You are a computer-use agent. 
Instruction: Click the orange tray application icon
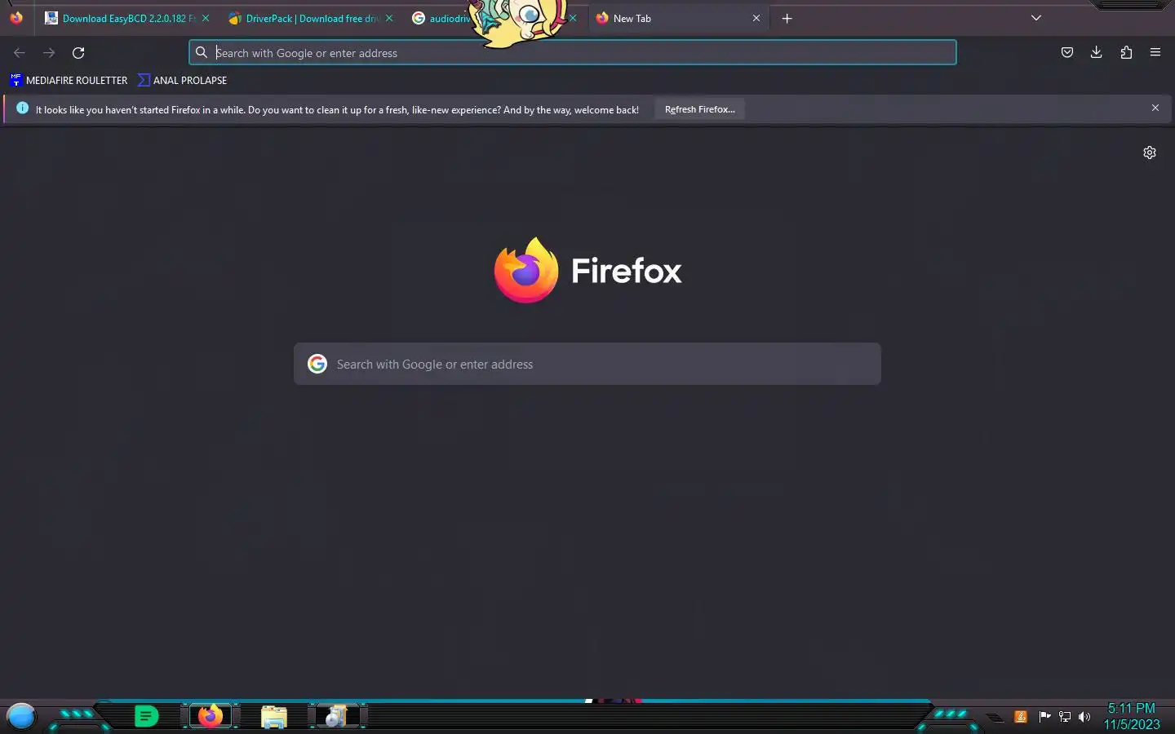(1021, 717)
